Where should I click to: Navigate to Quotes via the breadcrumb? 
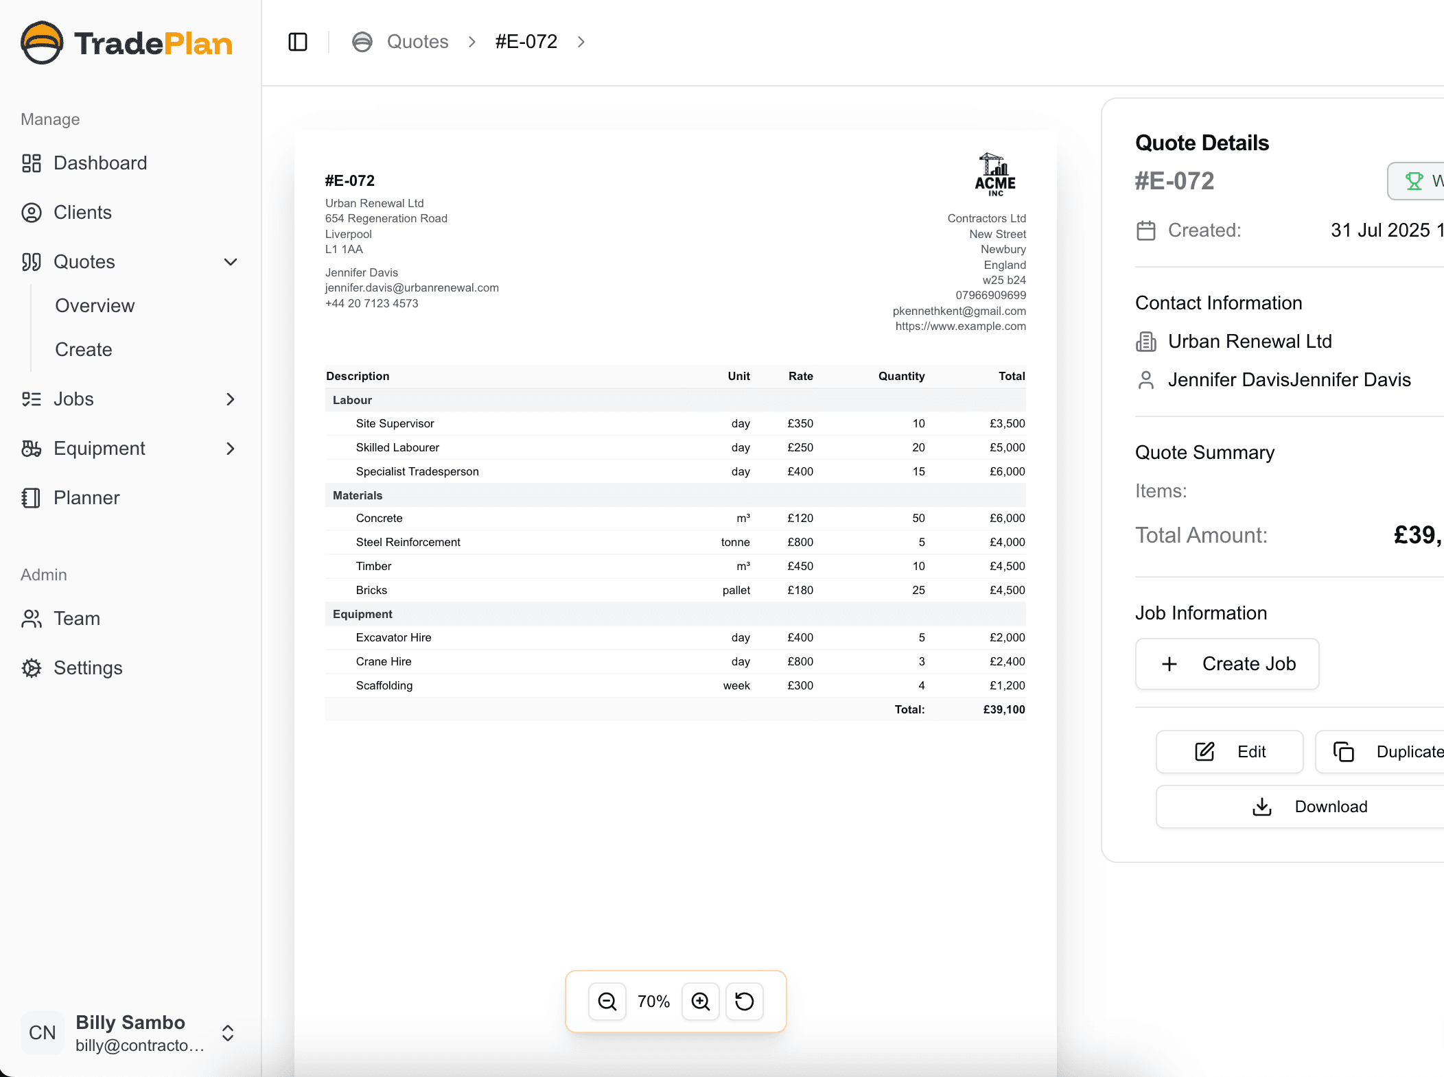point(417,41)
